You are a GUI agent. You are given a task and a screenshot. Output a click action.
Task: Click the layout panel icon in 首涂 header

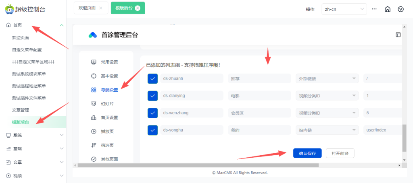[x=398, y=35]
